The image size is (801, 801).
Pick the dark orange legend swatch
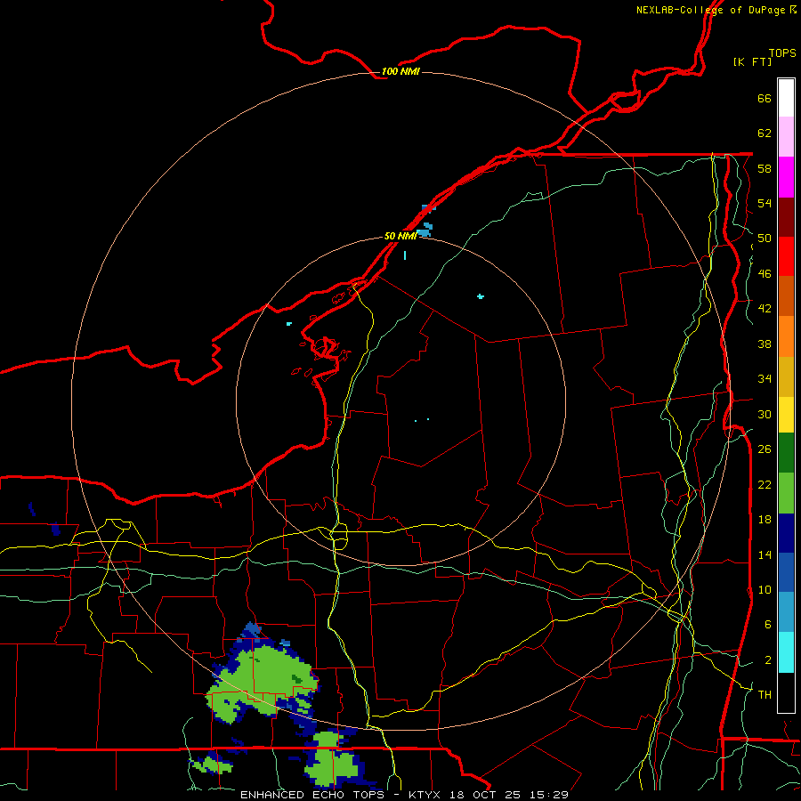(x=786, y=296)
